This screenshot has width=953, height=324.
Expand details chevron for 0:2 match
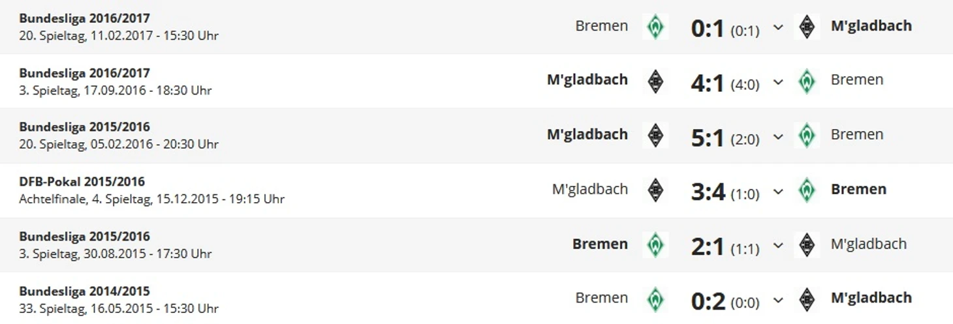tap(778, 301)
